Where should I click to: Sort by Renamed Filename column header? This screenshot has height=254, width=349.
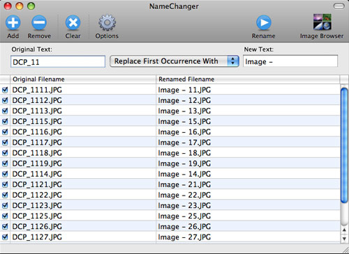(248, 79)
